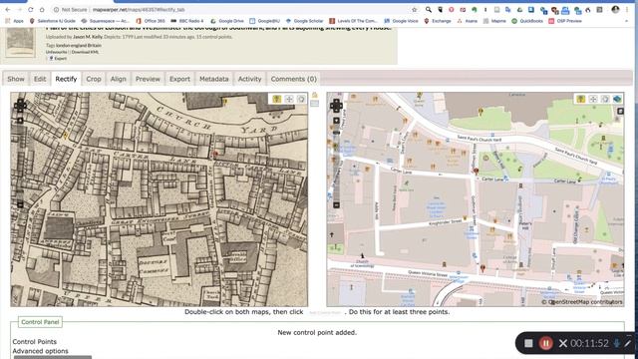
Task: Reload the browser page
Action: [31, 9]
